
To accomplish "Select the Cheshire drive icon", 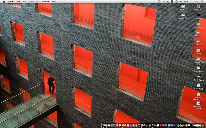I will tap(198, 33).
